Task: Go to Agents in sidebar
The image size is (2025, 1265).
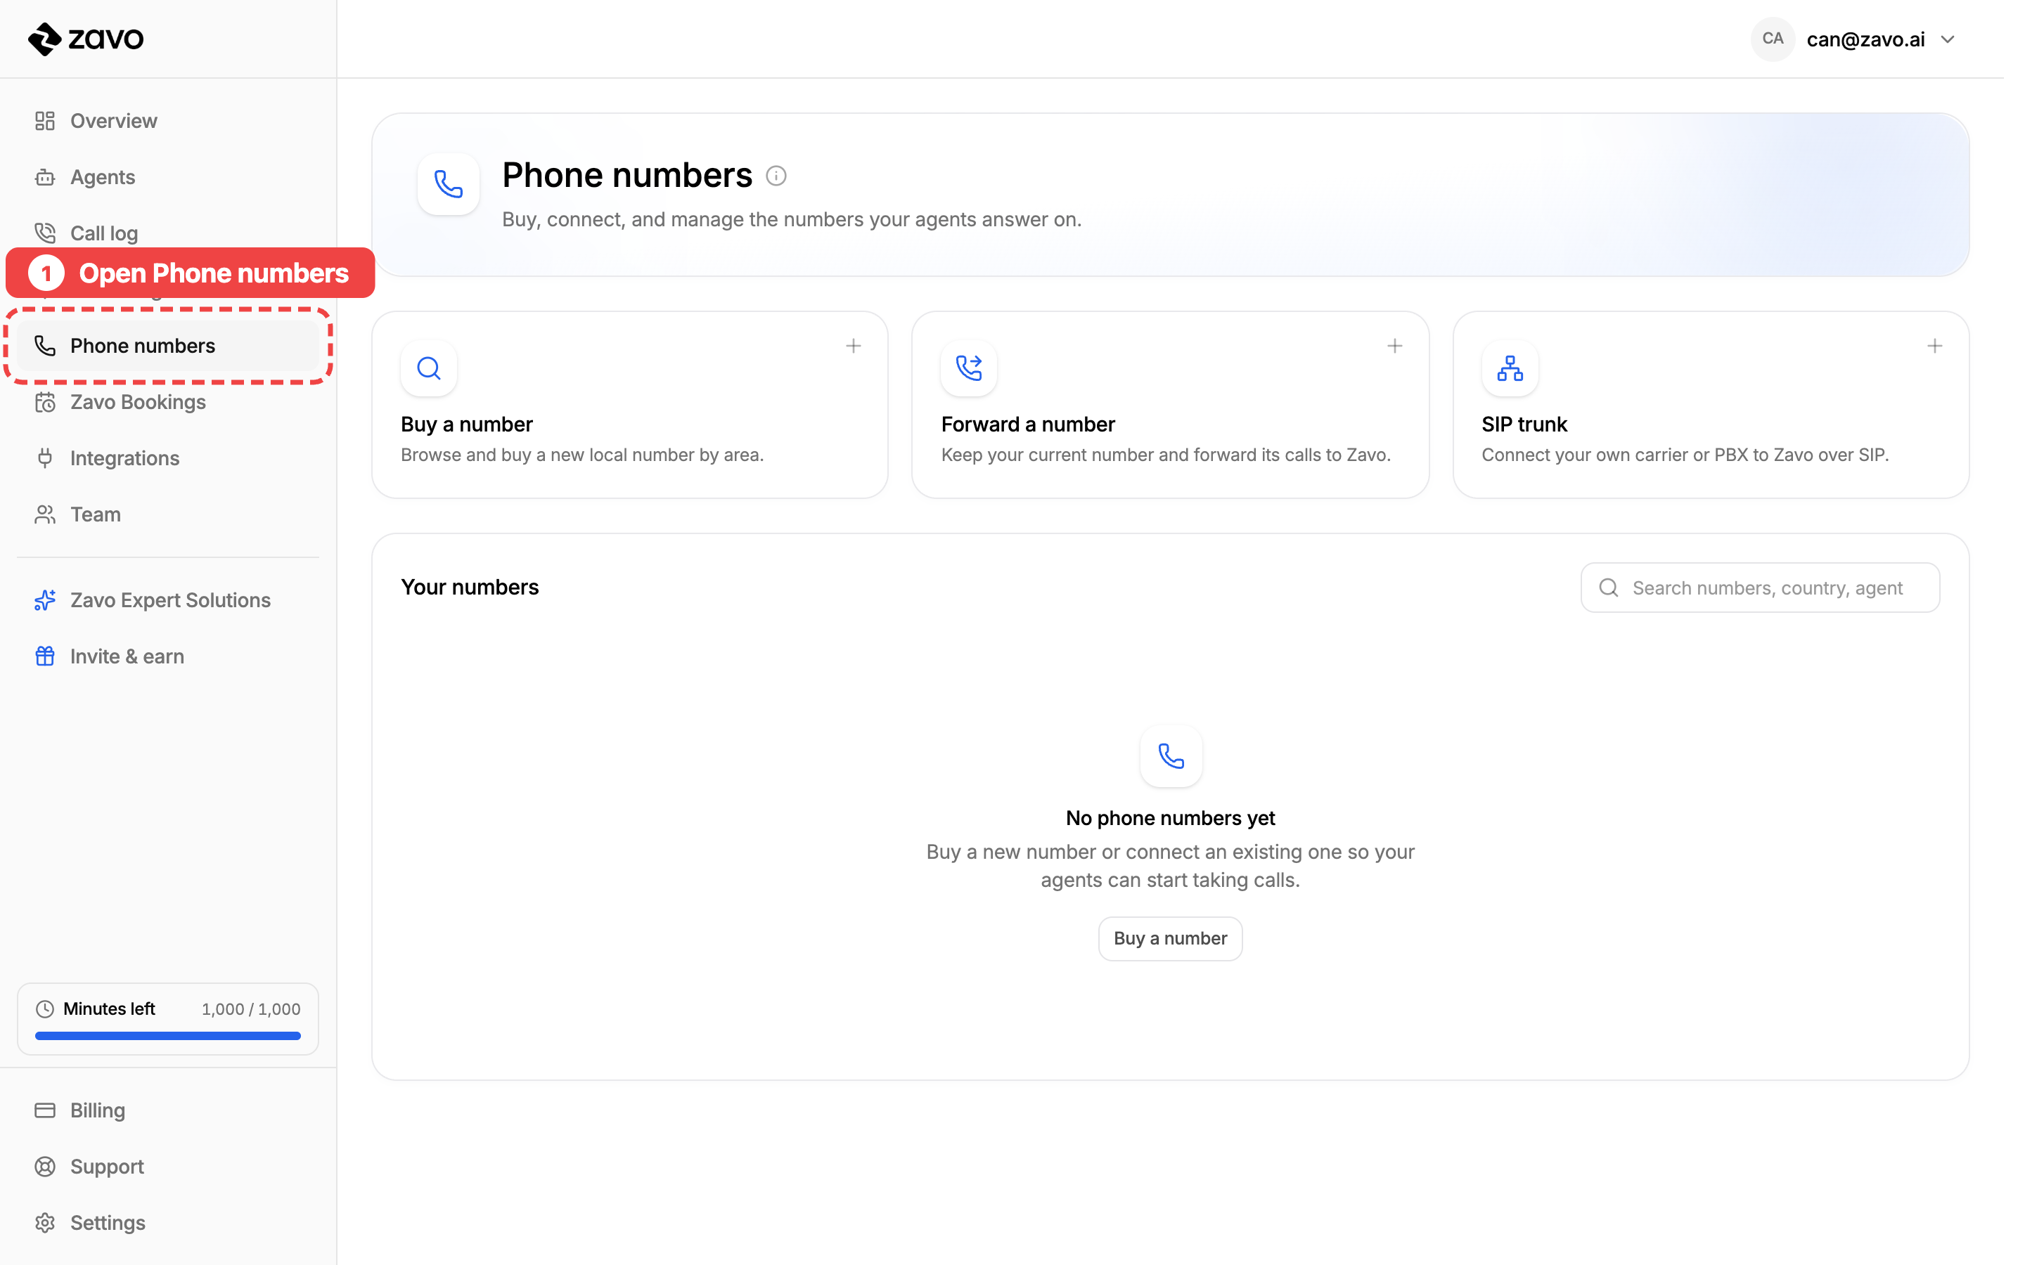Action: [167, 176]
